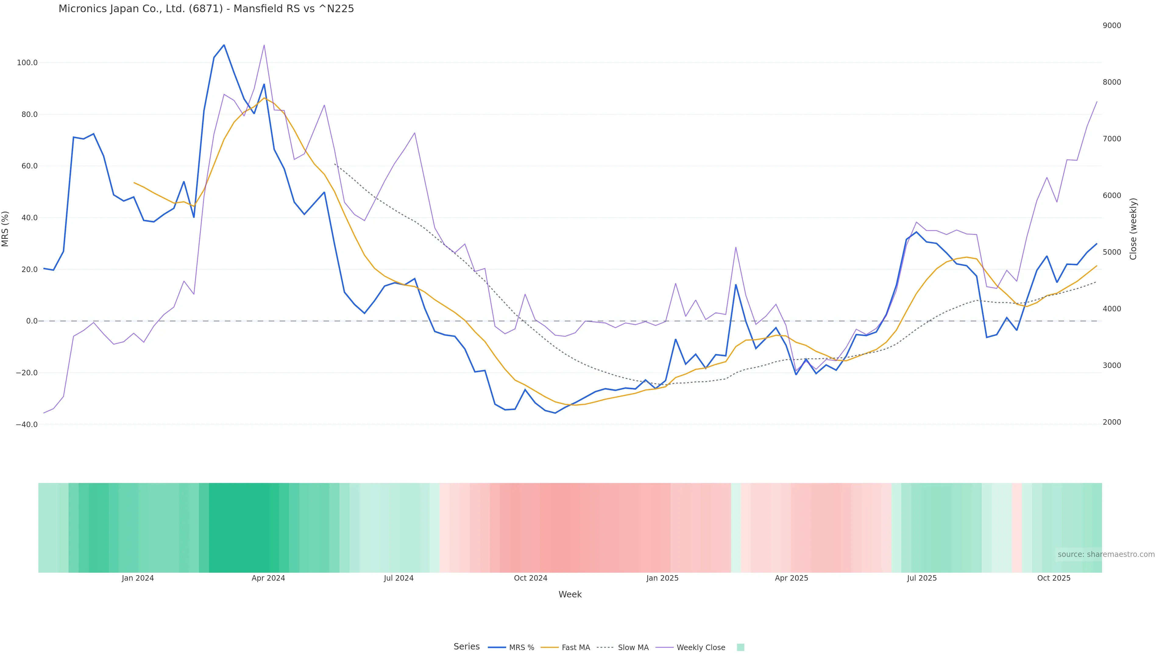
Task: Click the Jan 2025 x-axis tick label
Action: (x=662, y=578)
